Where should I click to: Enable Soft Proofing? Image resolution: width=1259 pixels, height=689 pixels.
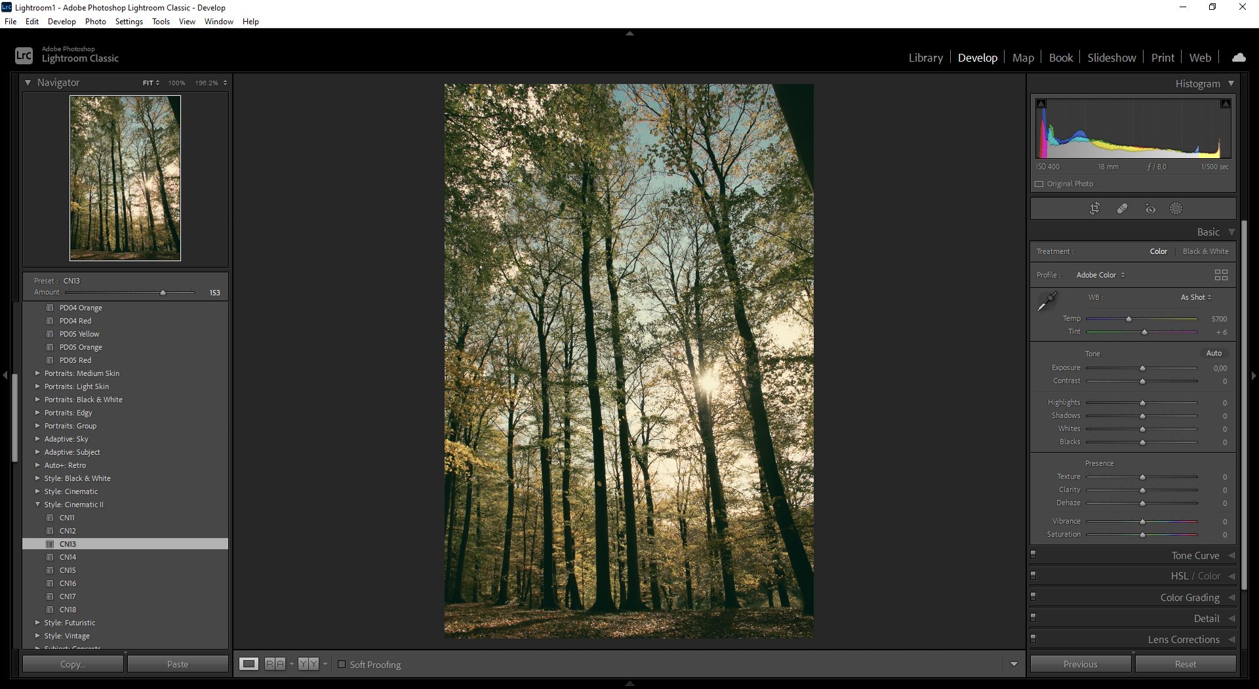point(342,664)
